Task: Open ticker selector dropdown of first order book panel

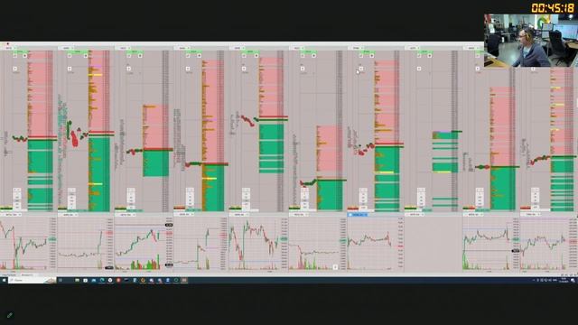Action: coord(9,48)
